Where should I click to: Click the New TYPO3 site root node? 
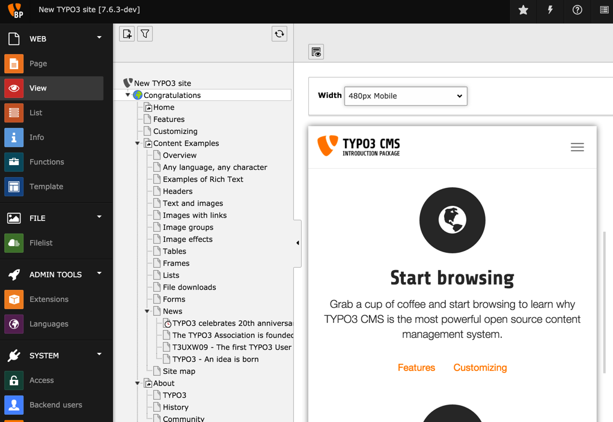pos(162,83)
